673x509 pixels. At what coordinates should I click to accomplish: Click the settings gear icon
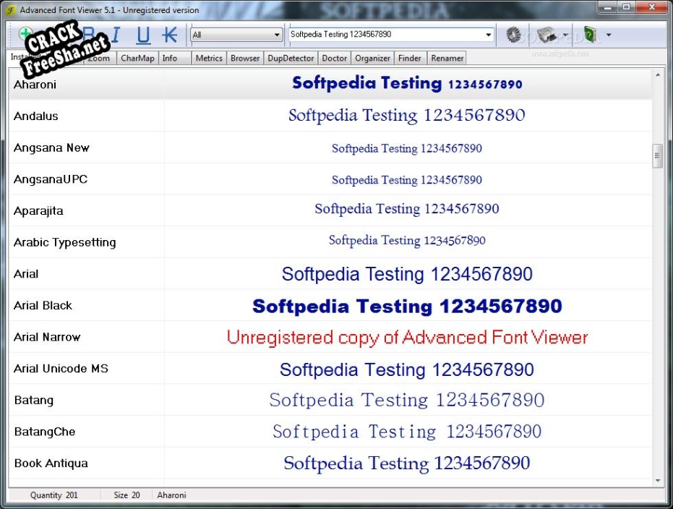(513, 35)
